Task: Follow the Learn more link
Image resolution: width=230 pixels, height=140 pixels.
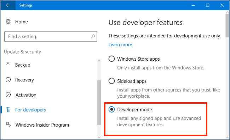Action: click(120, 44)
